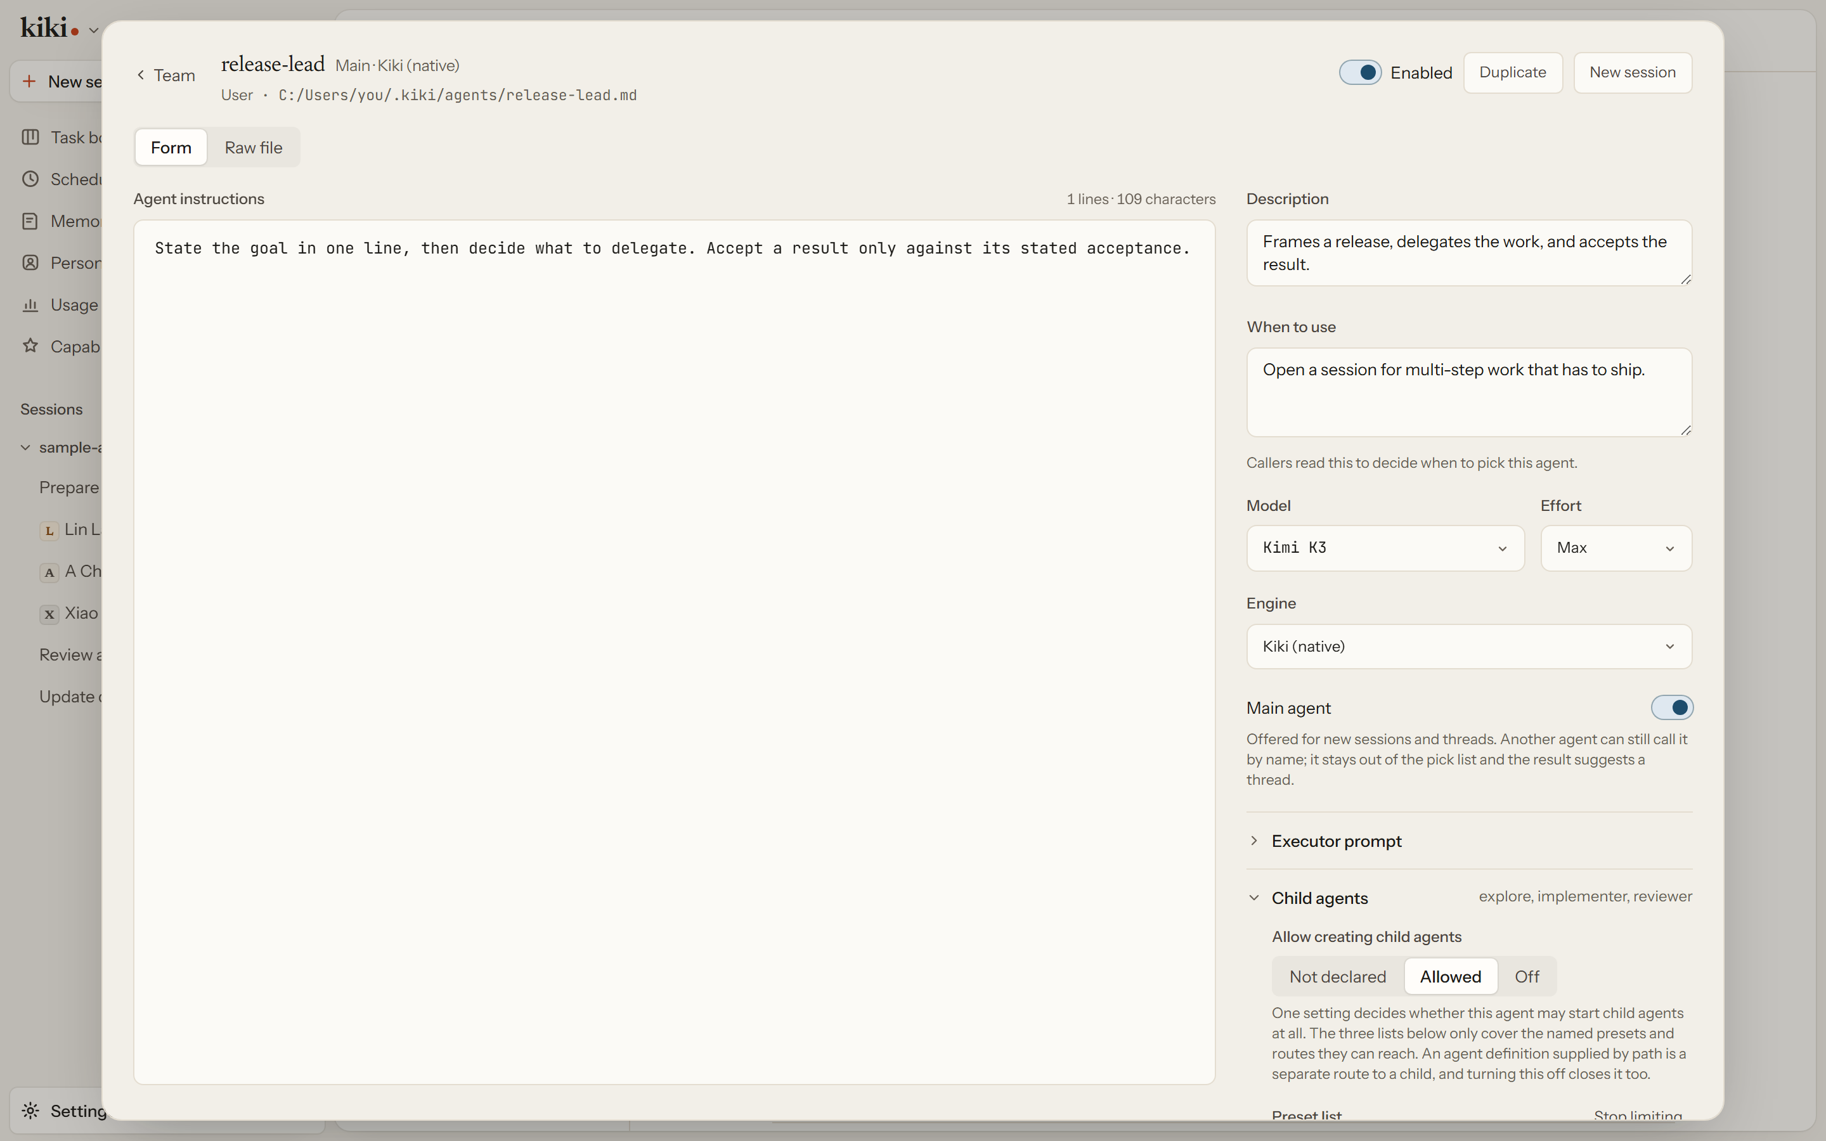Click the Memory note icon

[30, 221]
